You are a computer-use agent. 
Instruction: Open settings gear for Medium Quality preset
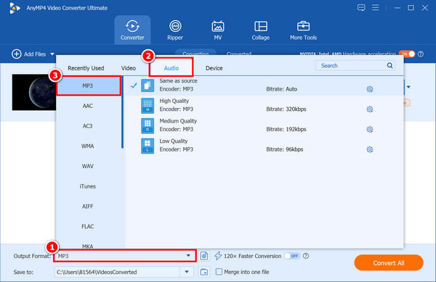(370, 129)
